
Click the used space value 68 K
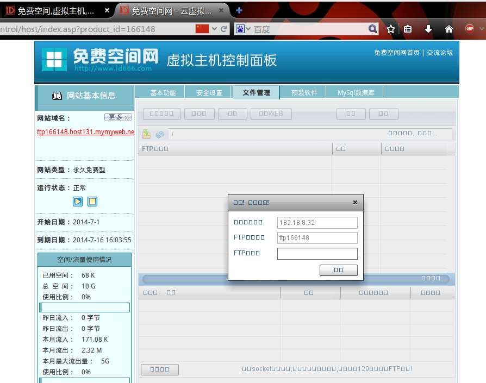88,275
